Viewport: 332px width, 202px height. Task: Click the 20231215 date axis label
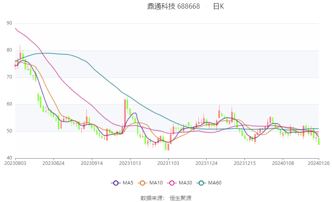[245, 163]
